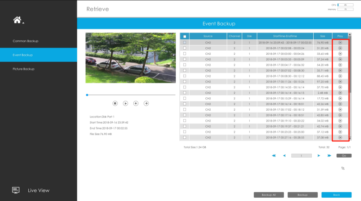This screenshot has height=201, width=361.
Task: Check the 88.45 MB file row
Action: (184, 76)
